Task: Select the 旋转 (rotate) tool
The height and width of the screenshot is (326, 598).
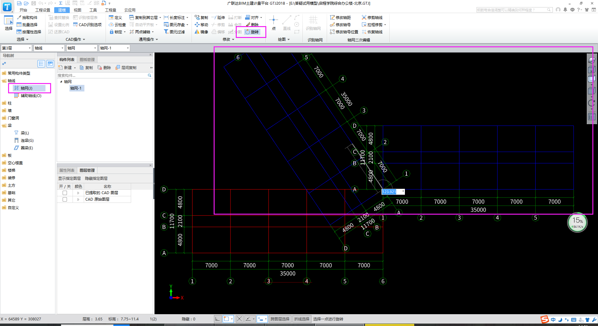Action: tap(252, 32)
